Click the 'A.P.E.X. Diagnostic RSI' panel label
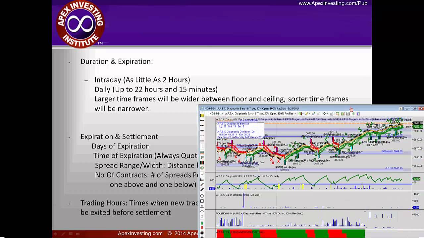The image size is (424, 238). click(229, 176)
